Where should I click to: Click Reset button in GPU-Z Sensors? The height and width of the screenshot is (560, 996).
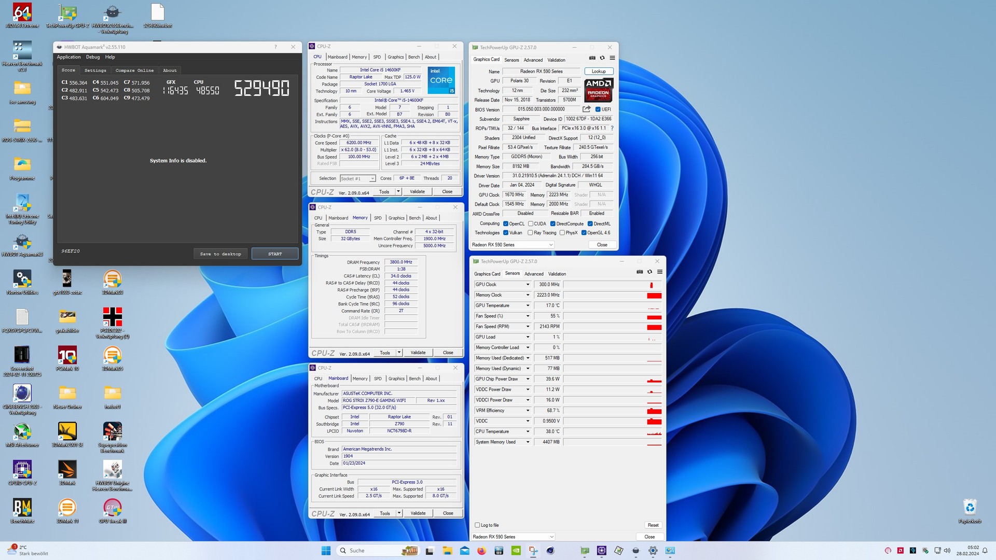(x=653, y=525)
